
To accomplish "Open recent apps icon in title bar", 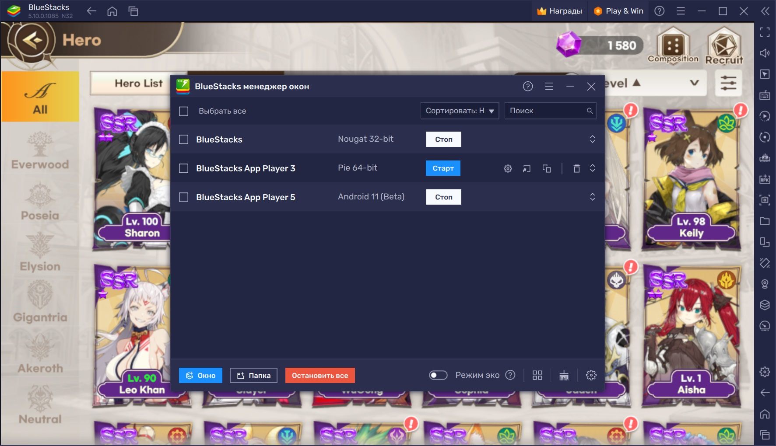I will click(133, 11).
